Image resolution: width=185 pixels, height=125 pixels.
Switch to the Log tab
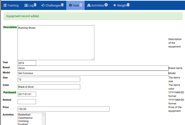[x=30, y=5]
